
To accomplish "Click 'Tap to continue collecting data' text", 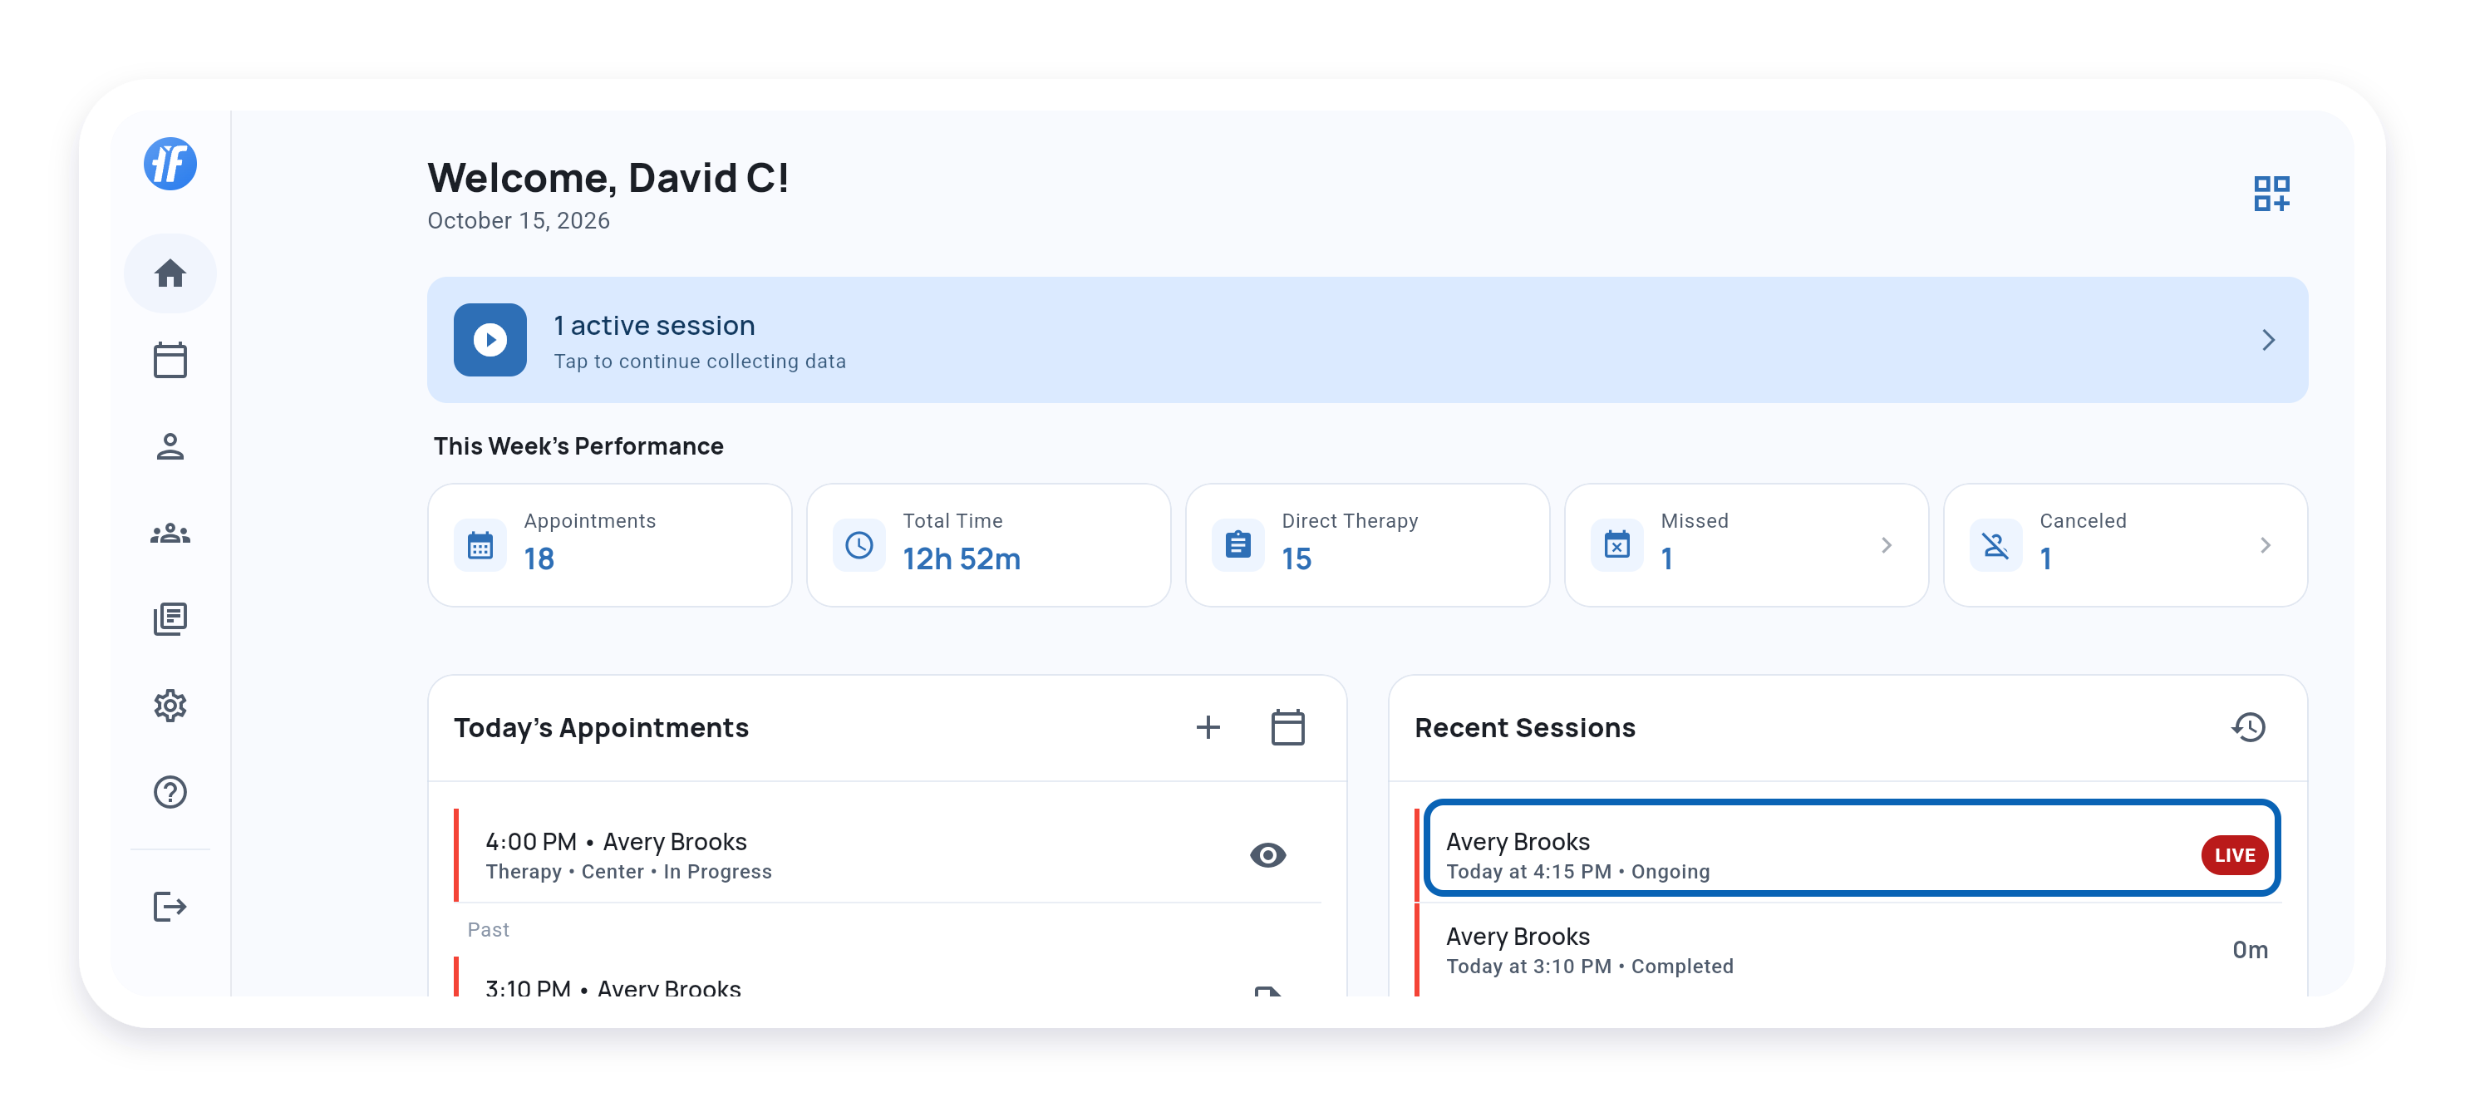I will (700, 362).
